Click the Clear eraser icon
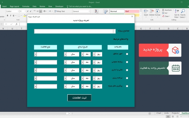The width and height of the screenshot is (189, 118). (x=163, y=16)
